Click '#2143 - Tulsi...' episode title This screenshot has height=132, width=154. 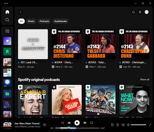click(x=97, y=62)
